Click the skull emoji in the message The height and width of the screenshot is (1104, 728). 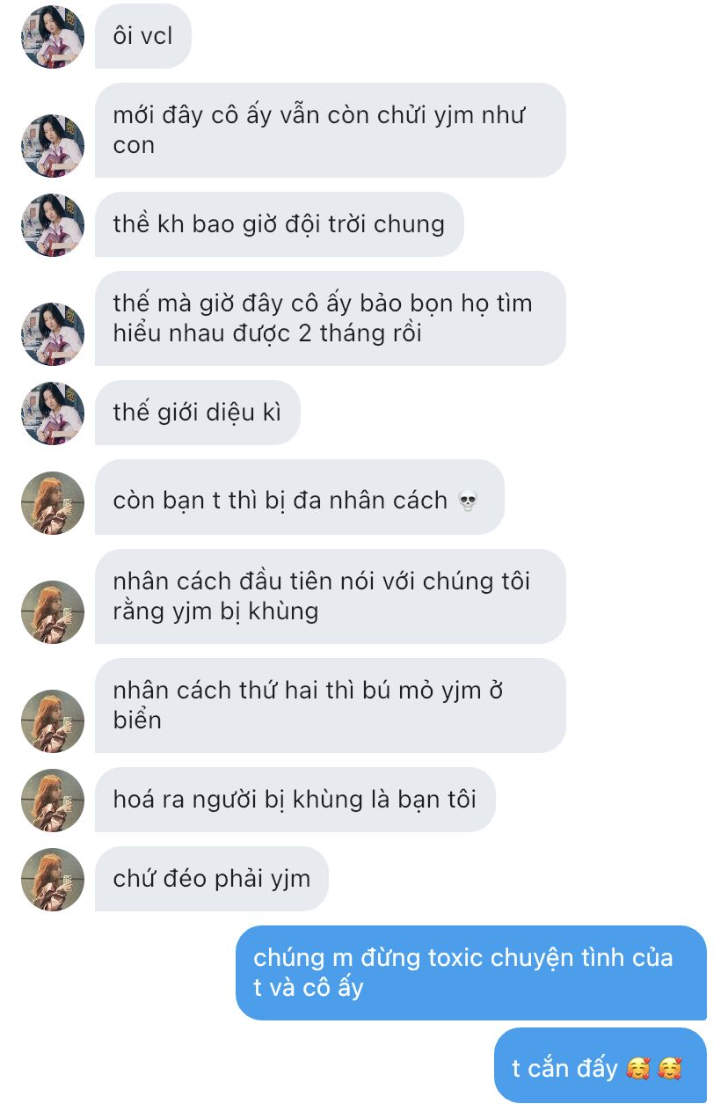pos(469,502)
